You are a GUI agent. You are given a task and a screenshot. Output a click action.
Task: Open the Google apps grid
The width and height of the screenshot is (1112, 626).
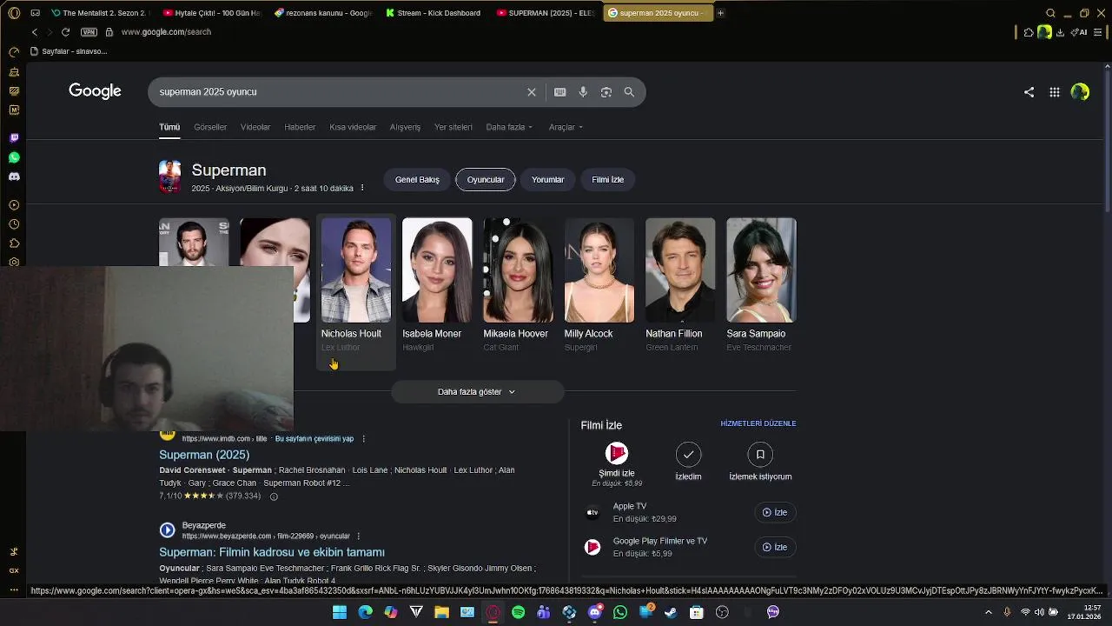pyautogui.click(x=1054, y=92)
